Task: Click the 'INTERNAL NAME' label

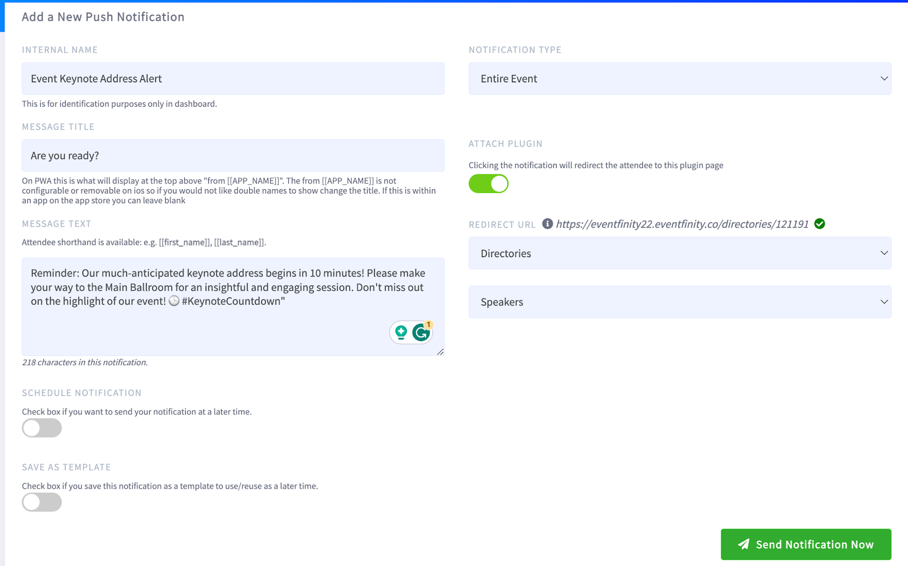Action: tap(60, 50)
